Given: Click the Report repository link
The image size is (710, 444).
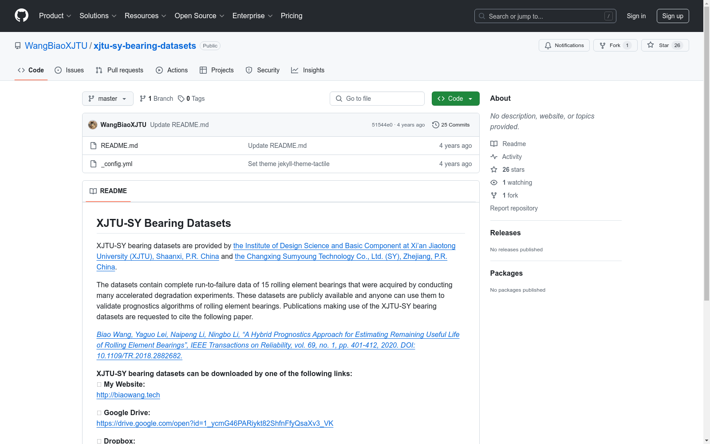Looking at the screenshot, I should 514,208.
